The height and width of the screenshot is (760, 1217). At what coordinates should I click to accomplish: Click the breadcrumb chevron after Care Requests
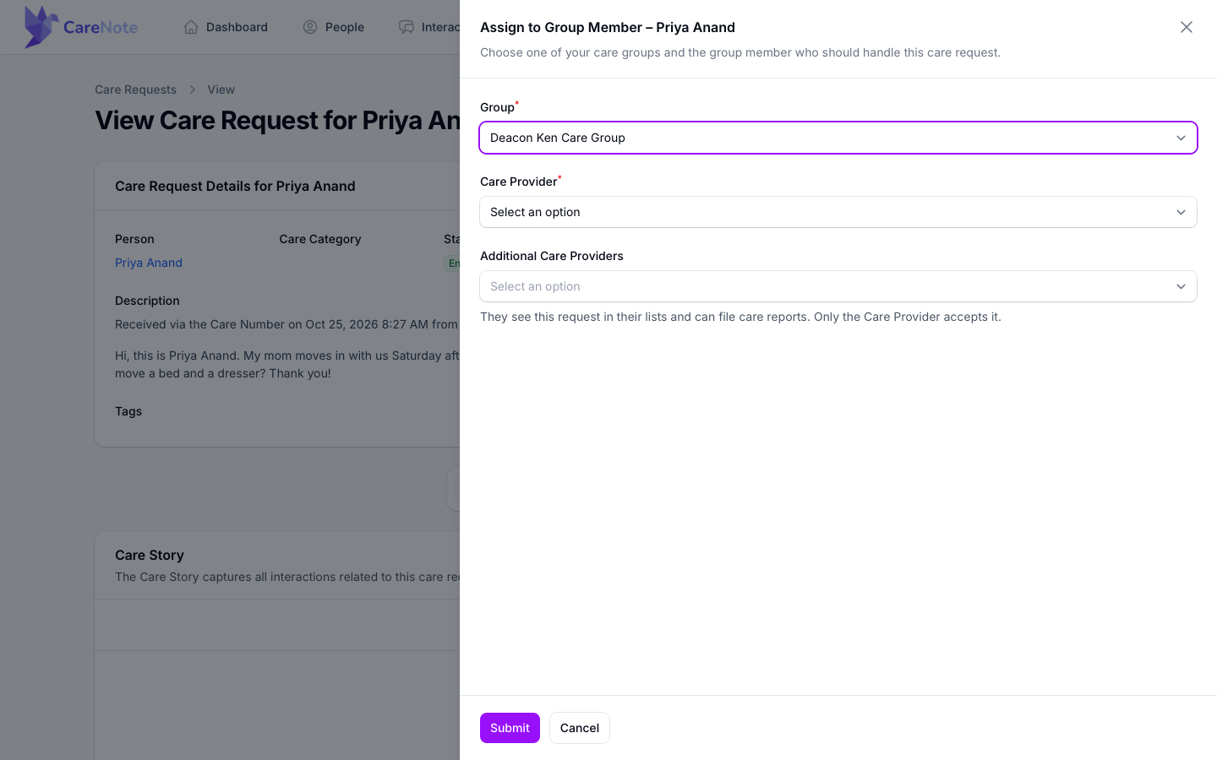[192, 90]
